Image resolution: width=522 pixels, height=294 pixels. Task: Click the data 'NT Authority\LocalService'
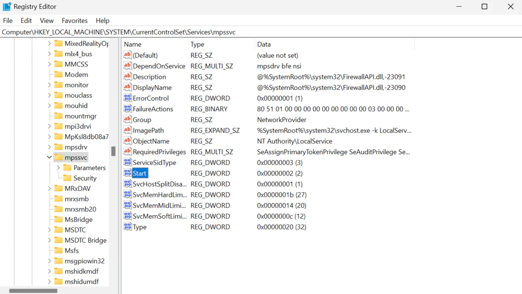click(294, 141)
